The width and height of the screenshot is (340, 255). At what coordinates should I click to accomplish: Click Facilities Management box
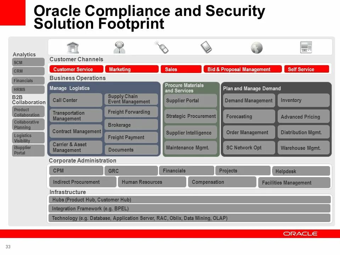tap(294, 183)
